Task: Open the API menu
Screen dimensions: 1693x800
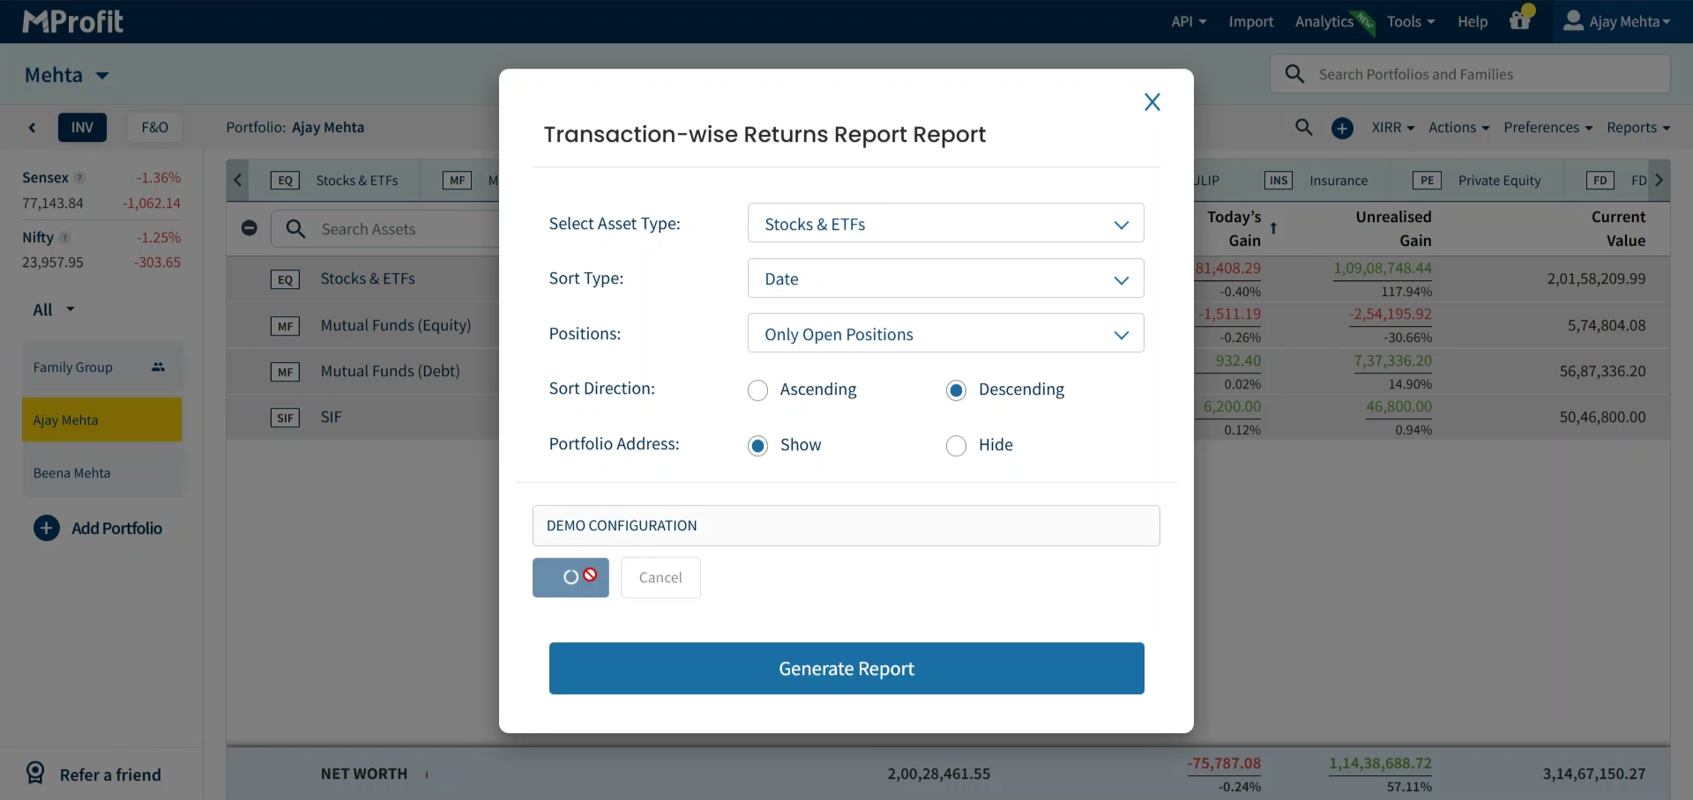Action: coord(1189,21)
